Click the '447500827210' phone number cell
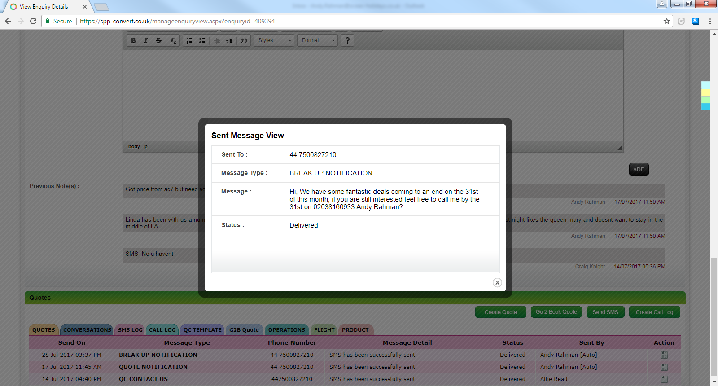Image resolution: width=718 pixels, height=386 pixels. tap(292, 379)
